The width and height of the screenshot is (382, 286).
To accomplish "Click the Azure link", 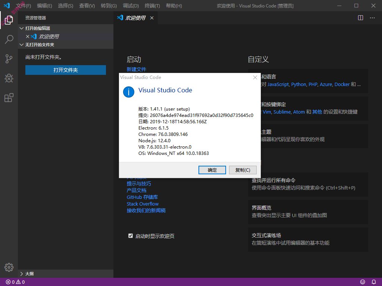I will [x=326, y=85].
